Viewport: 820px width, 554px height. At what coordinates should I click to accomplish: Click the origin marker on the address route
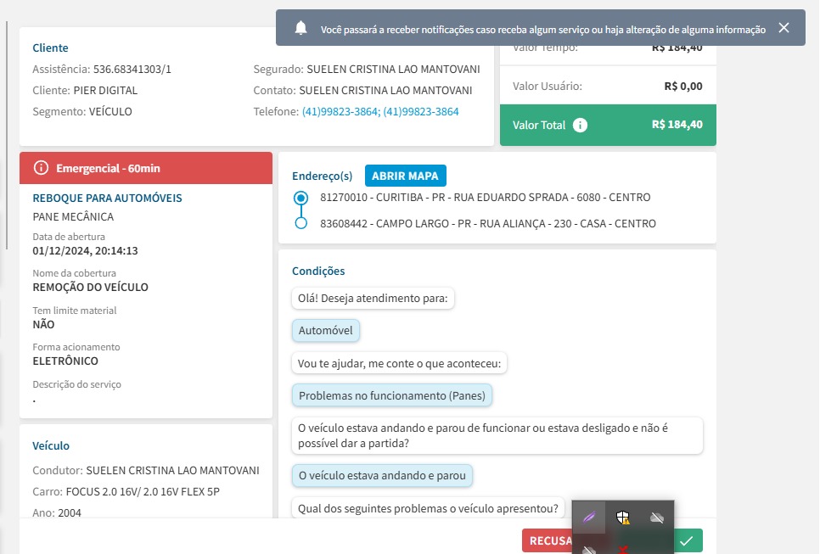(x=300, y=198)
